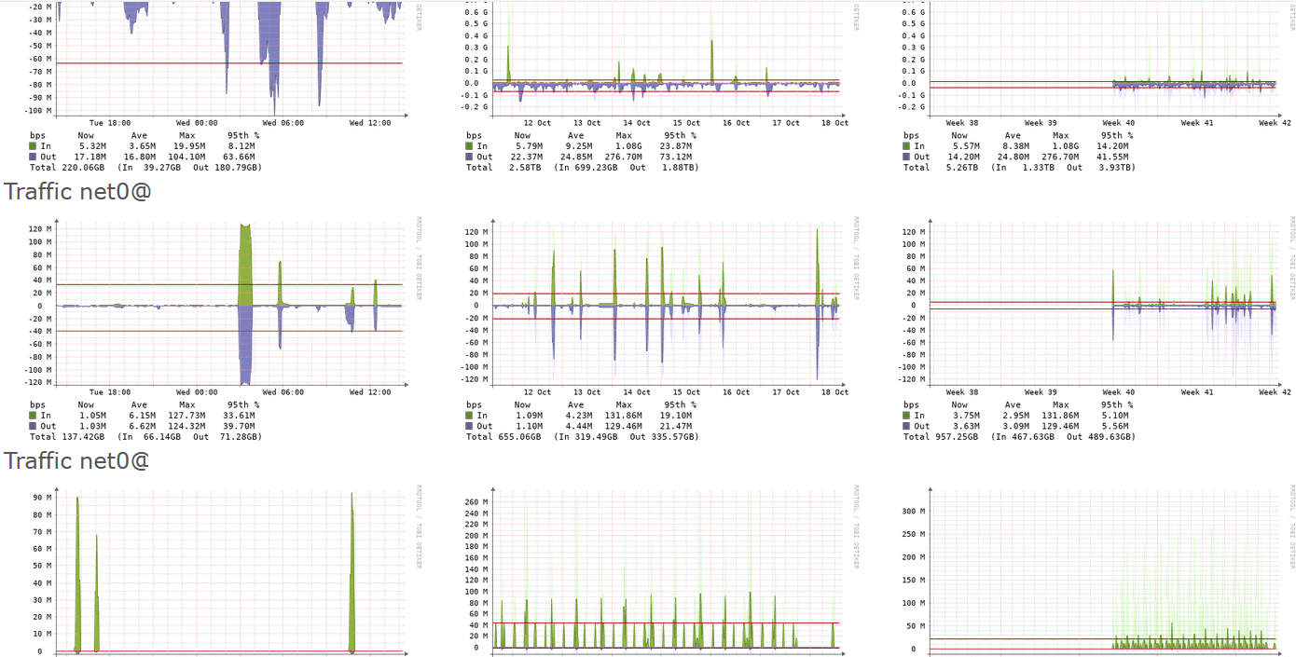Click the Traffic net0@ heading above the 137.42GB graph
The width and height of the screenshot is (1296, 657).
click(x=77, y=191)
